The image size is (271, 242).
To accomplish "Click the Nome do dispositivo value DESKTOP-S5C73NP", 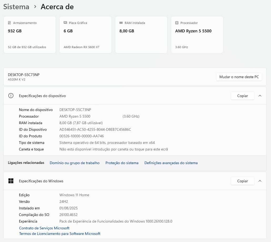I will click(x=75, y=110).
